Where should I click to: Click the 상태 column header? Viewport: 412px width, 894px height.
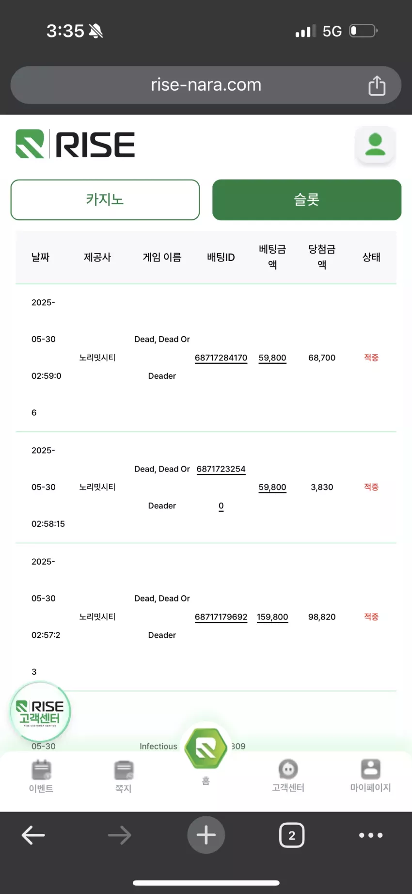(371, 257)
